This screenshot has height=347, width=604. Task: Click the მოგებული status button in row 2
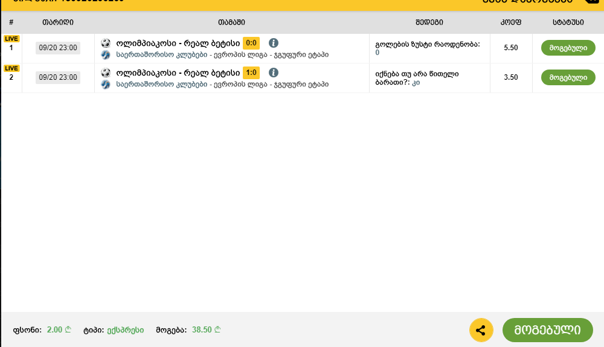[x=568, y=77]
